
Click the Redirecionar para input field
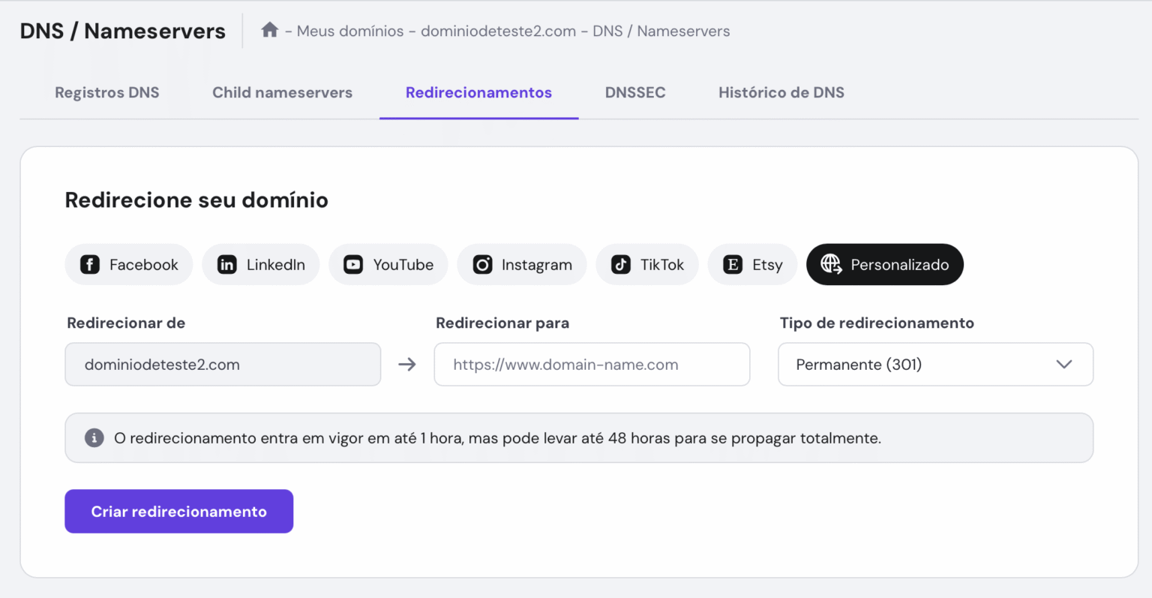click(592, 364)
